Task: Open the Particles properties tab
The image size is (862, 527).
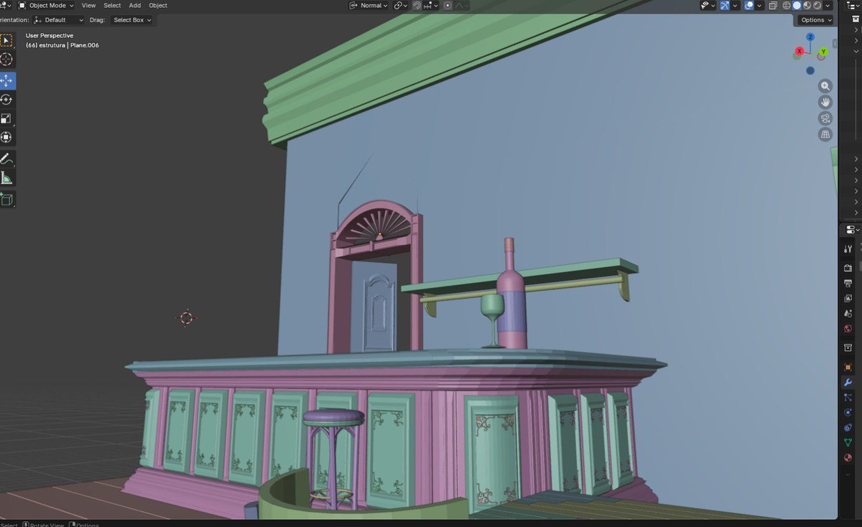Action: [x=848, y=398]
